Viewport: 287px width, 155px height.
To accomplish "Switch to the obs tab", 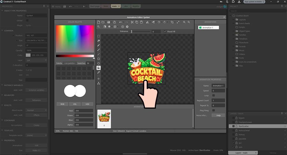I will tap(126, 6).
